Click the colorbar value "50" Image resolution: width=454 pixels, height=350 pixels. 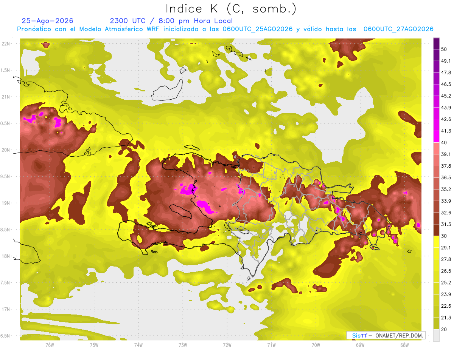(x=444, y=49)
